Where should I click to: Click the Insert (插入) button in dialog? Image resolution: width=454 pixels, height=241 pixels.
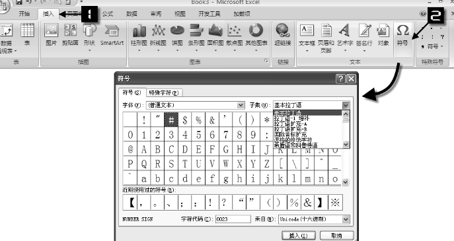click(x=299, y=235)
